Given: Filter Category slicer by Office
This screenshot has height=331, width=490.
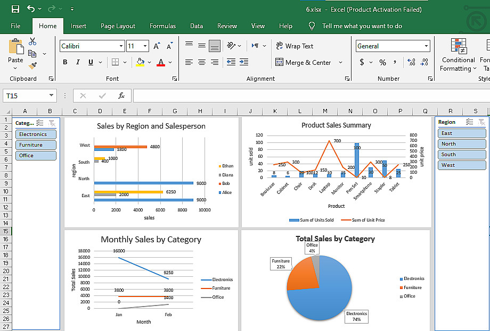Looking at the screenshot, I should (36, 155).
